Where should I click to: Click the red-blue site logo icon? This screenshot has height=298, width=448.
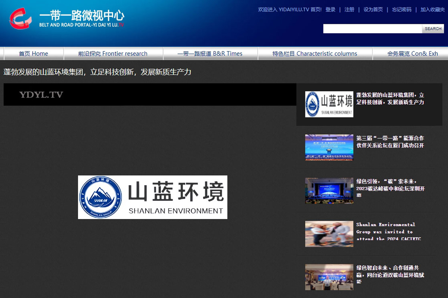pyautogui.click(x=21, y=19)
